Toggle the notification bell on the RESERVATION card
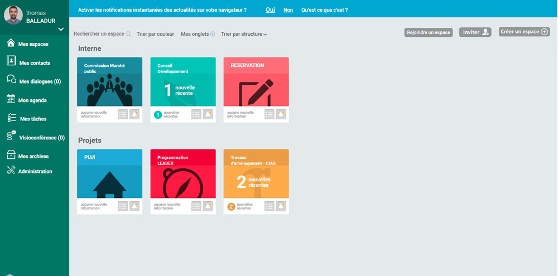Screen dimensions: 558x276 pos(281,114)
